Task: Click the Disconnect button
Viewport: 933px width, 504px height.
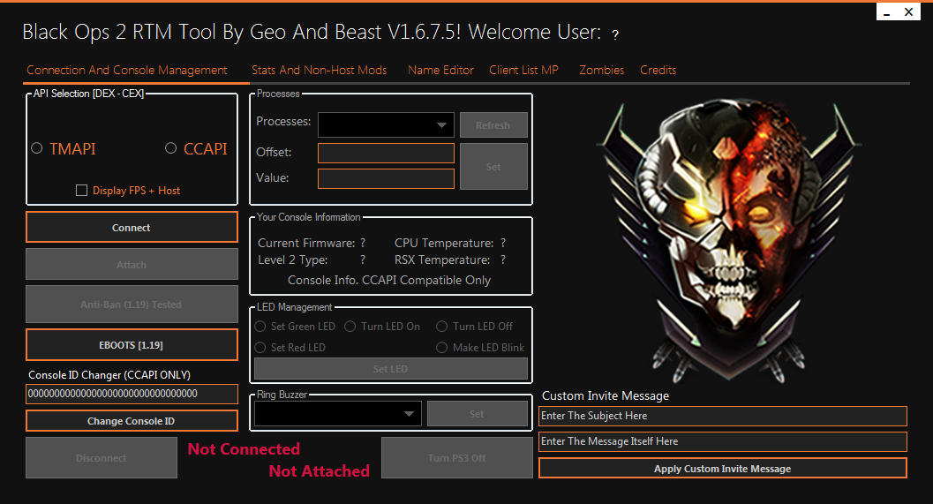Action: pos(102,457)
